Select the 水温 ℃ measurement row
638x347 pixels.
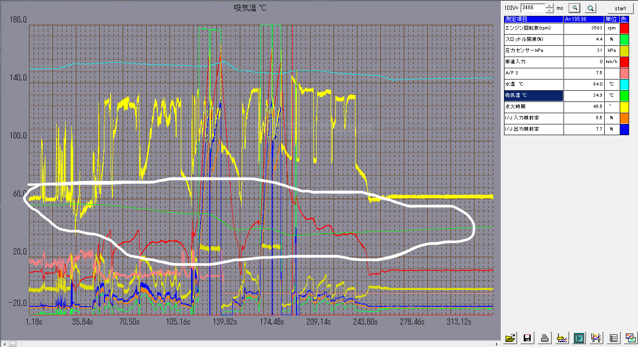point(534,84)
